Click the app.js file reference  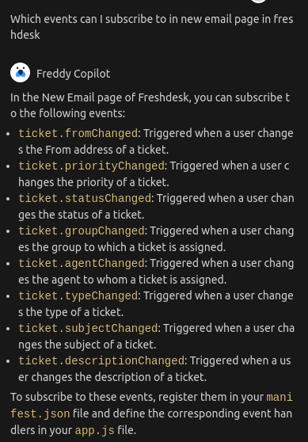(x=95, y=431)
